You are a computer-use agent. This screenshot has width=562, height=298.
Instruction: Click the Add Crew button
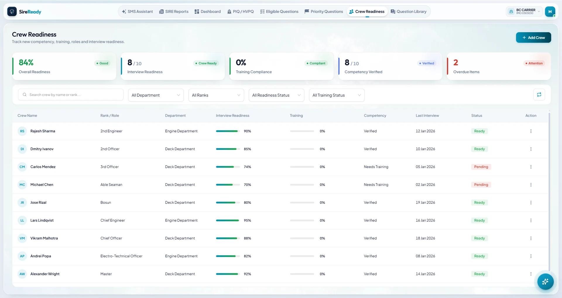tap(533, 37)
